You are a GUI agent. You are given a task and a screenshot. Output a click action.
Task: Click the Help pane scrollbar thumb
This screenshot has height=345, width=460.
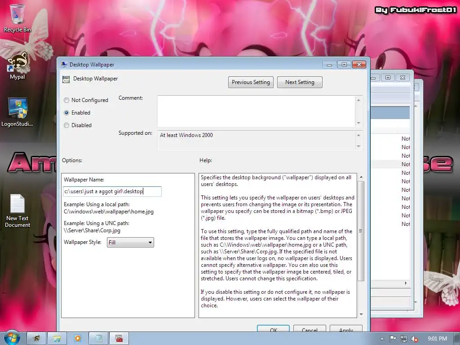click(x=361, y=231)
